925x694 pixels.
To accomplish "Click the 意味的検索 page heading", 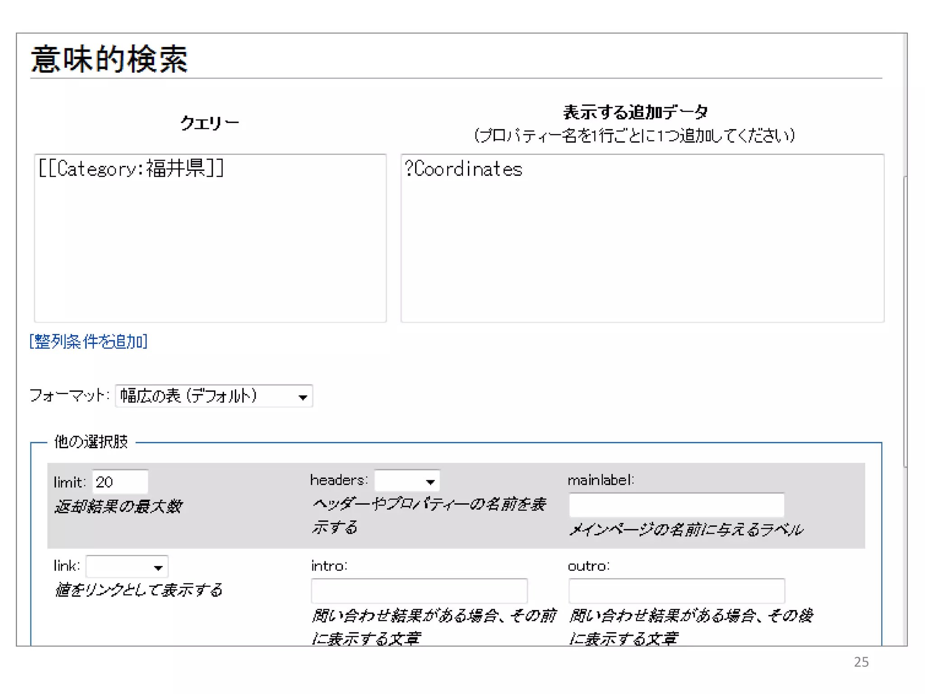I will pyautogui.click(x=109, y=59).
